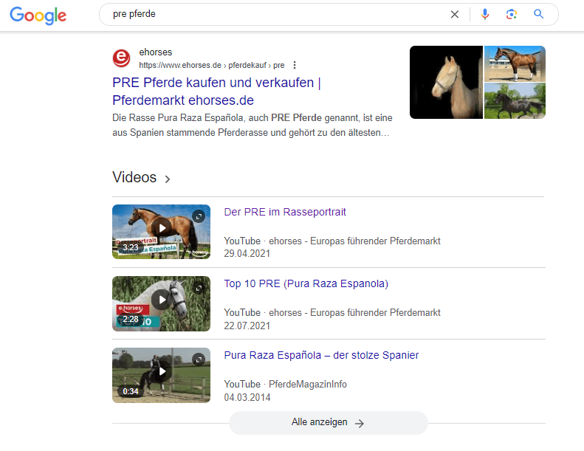The height and width of the screenshot is (451, 584).
Task: Open Google Lens image search
Action: pyautogui.click(x=512, y=14)
